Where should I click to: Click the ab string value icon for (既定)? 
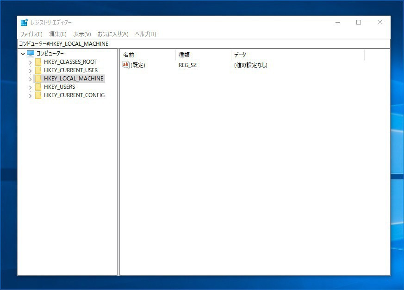[x=126, y=65]
